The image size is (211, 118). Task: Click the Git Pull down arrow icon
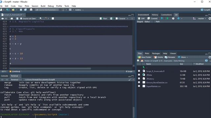tap(162, 18)
